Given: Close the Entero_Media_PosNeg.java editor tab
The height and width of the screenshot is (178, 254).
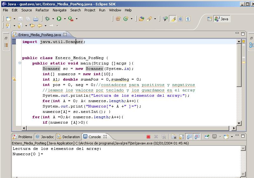Looking at the screenshot, I should coord(65,34).
